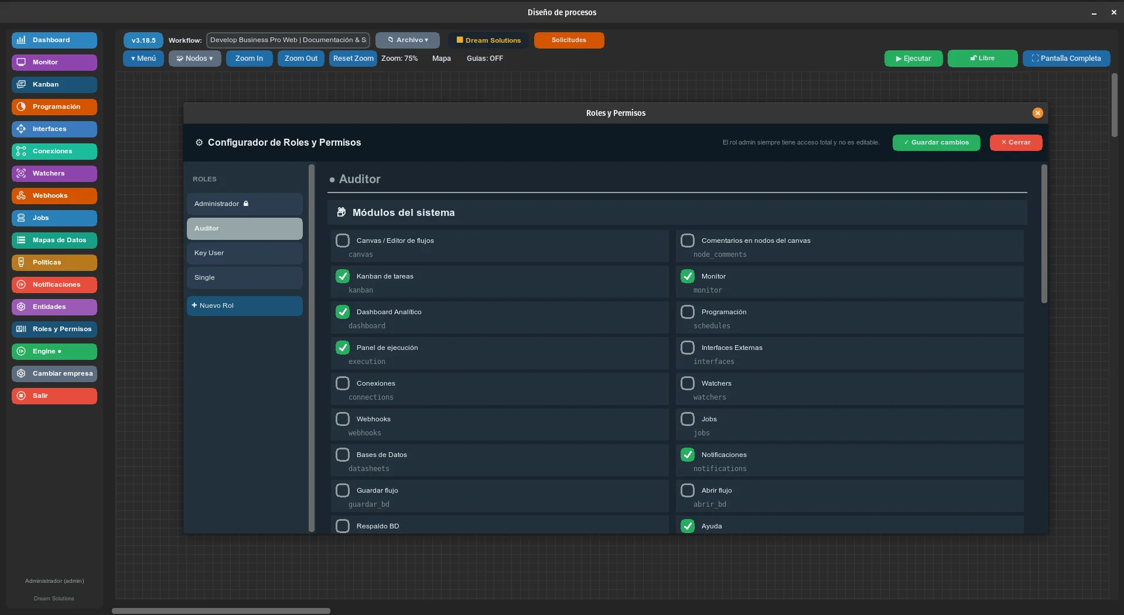The height and width of the screenshot is (615, 1124).
Task: Select the Administrador role
Action: pyautogui.click(x=245, y=204)
